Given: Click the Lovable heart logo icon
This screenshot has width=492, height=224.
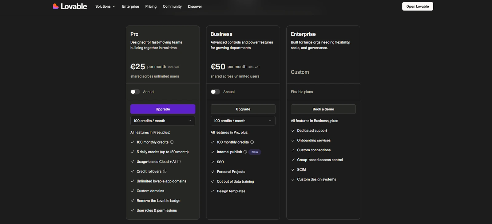Looking at the screenshot, I should (x=56, y=6).
